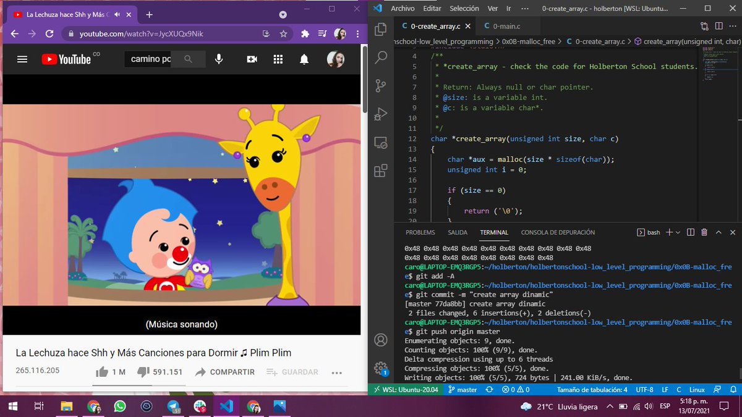
Task: Open Chrome tab search dropdown
Action: click(283, 14)
